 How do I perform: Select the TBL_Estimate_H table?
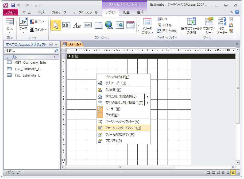click(x=27, y=69)
